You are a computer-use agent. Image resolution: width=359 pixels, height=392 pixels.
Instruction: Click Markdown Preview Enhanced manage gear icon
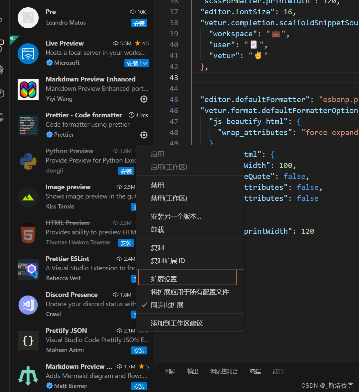(144, 99)
